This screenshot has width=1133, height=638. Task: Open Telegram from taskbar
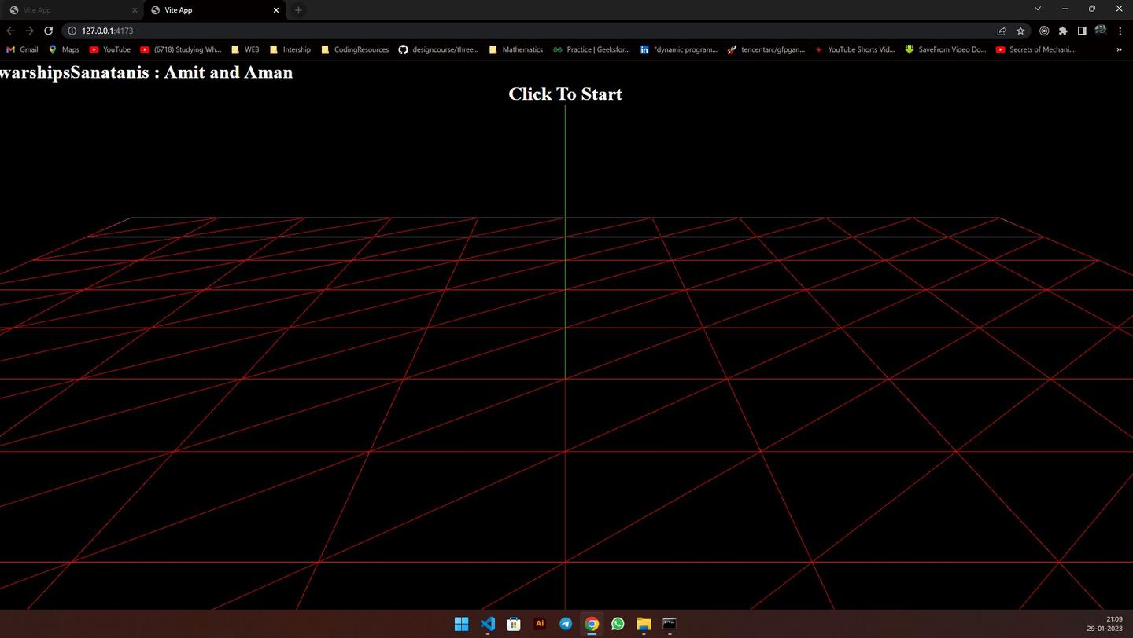tap(566, 624)
